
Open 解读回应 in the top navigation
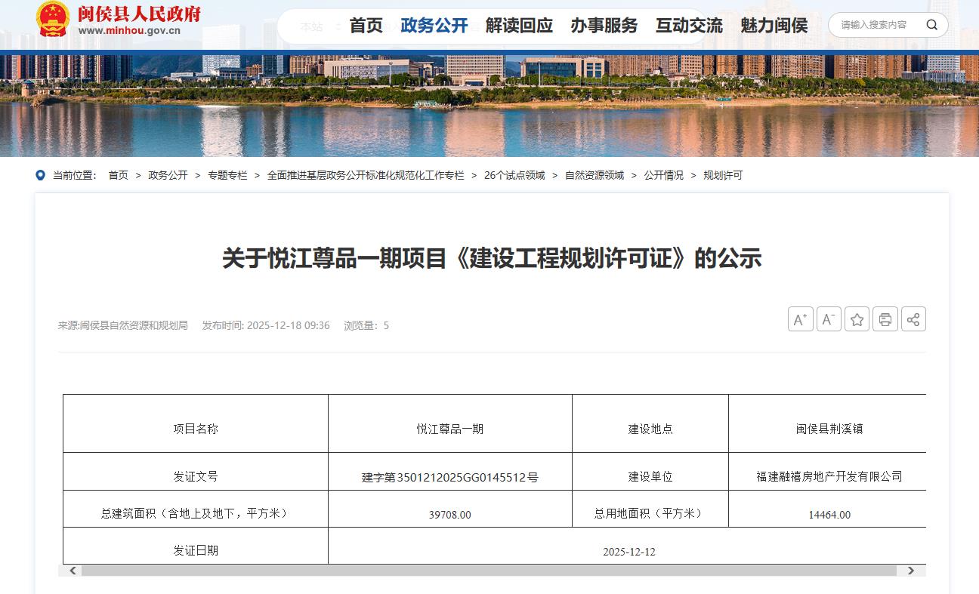(x=519, y=26)
